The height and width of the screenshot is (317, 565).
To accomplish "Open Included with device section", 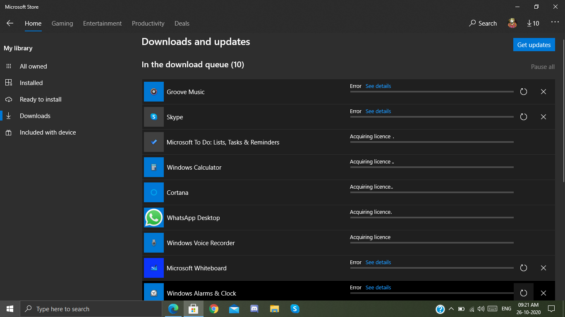I will click(x=48, y=132).
